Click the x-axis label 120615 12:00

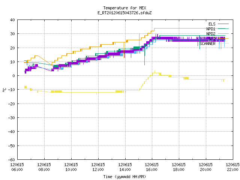pyautogui.click(x=98, y=167)
